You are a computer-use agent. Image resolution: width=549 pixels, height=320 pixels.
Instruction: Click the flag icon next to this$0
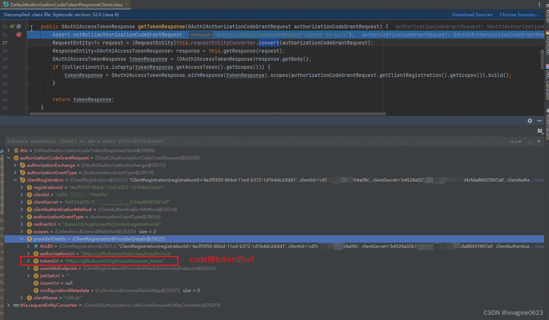36,246
